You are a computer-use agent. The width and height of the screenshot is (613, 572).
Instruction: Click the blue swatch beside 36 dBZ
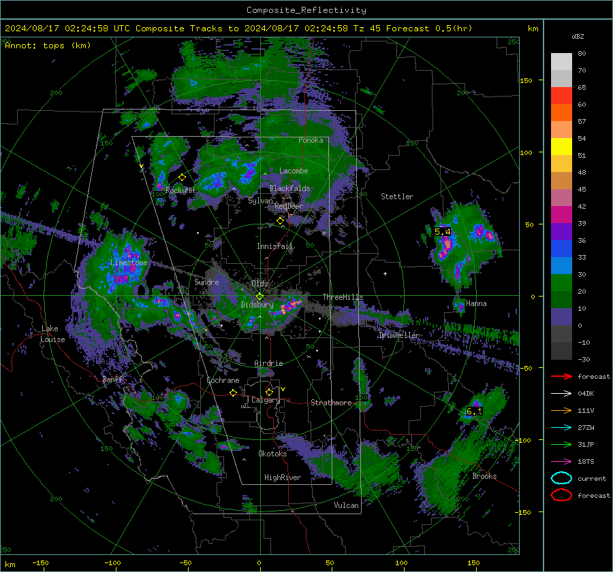[561, 249]
